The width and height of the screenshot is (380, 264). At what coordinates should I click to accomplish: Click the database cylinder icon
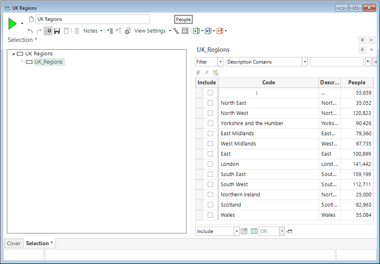pyautogui.click(x=66, y=31)
